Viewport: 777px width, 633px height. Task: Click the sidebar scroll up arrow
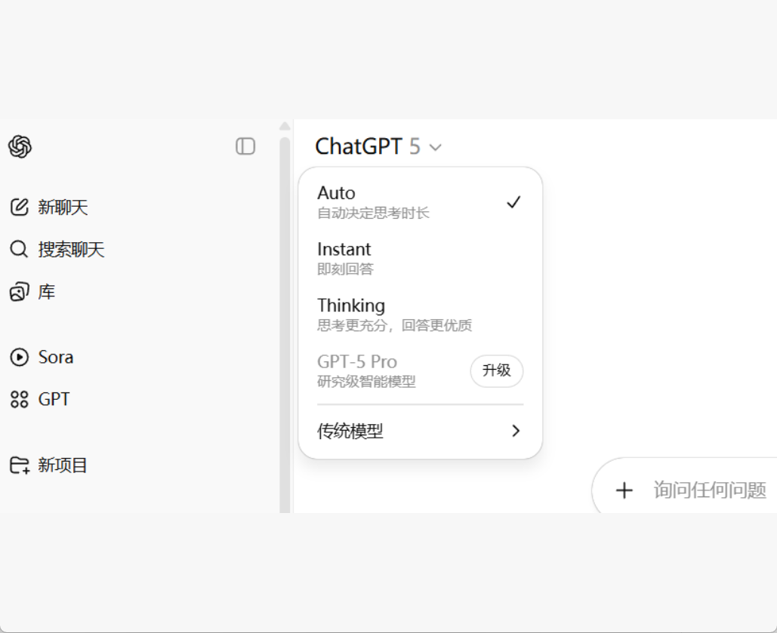pyautogui.click(x=285, y=126)
